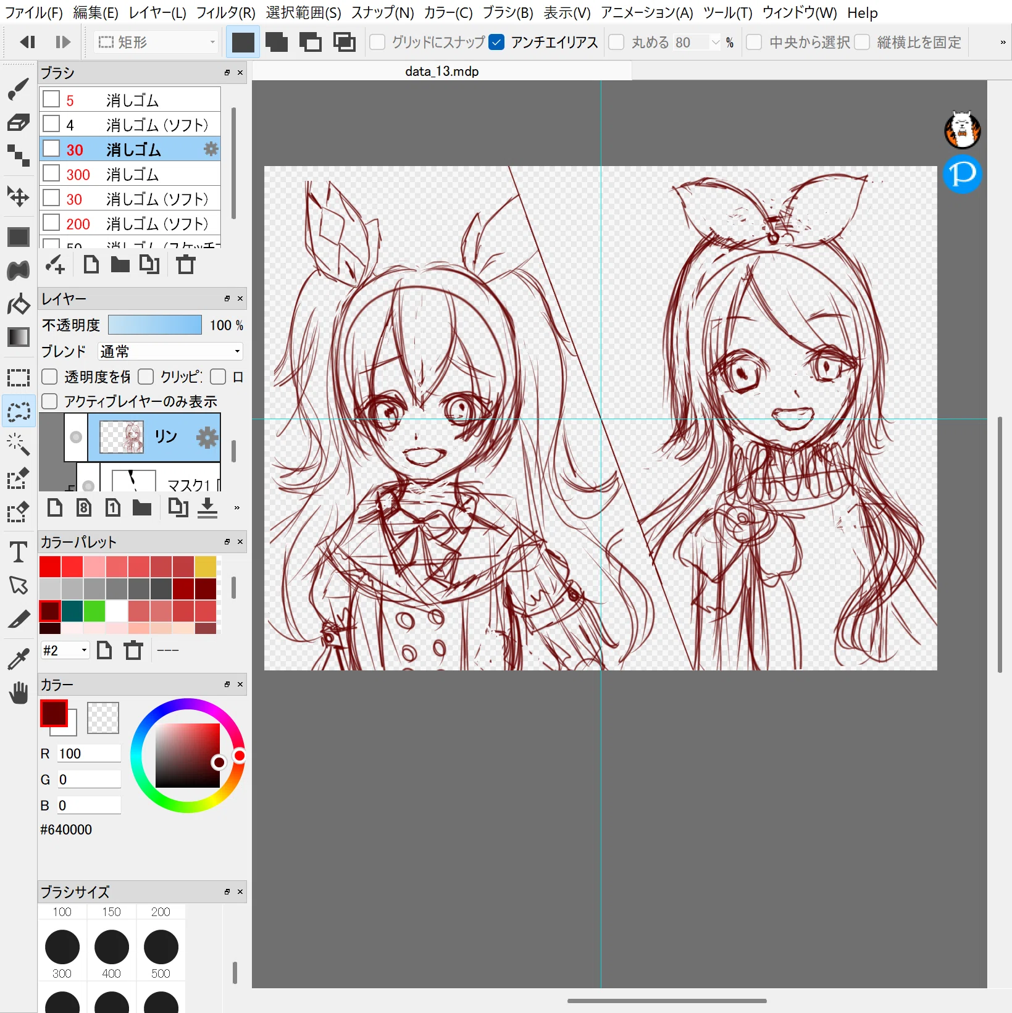This screenshot has width=1012, height=1013.
Task: Open the round corner percentage dropdown
Action: click(x=716, y=42)
